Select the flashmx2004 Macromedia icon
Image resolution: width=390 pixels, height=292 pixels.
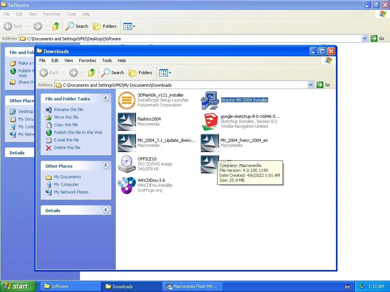click(126, 122)
